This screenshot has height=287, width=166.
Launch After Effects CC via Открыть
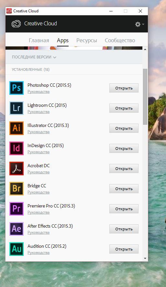click(124, 229)
